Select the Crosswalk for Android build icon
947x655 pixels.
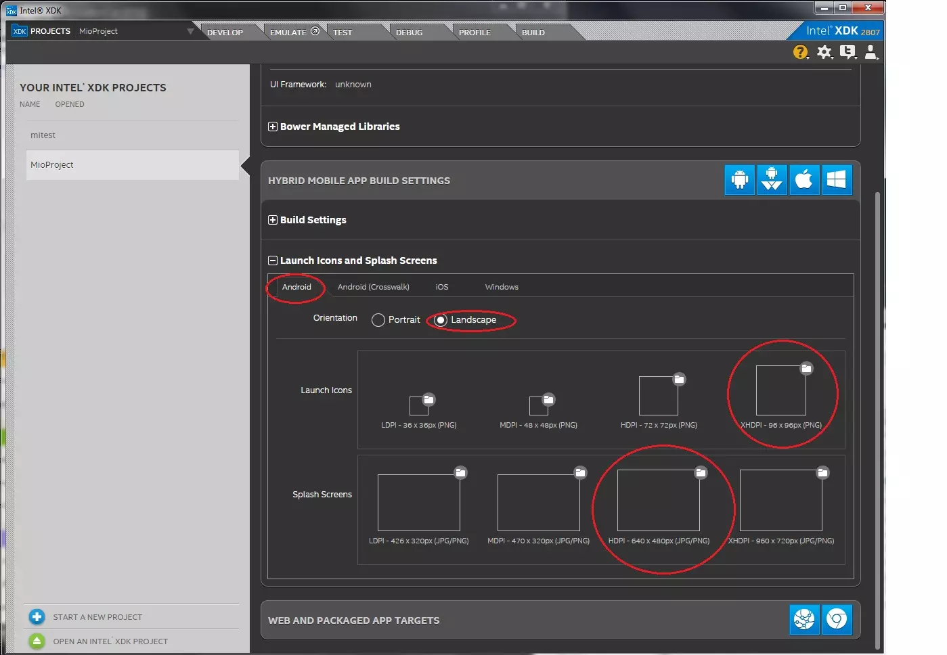772,180
